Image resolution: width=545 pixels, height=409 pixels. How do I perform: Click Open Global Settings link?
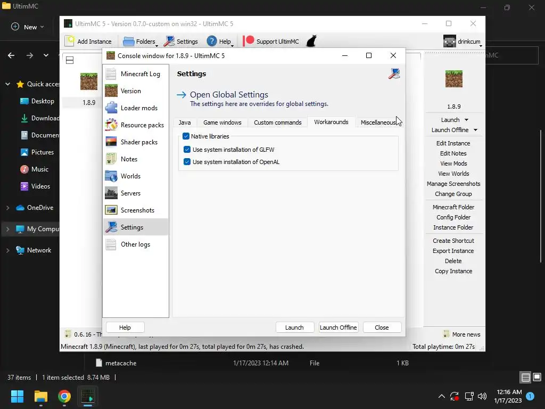[x=229, y=95]
